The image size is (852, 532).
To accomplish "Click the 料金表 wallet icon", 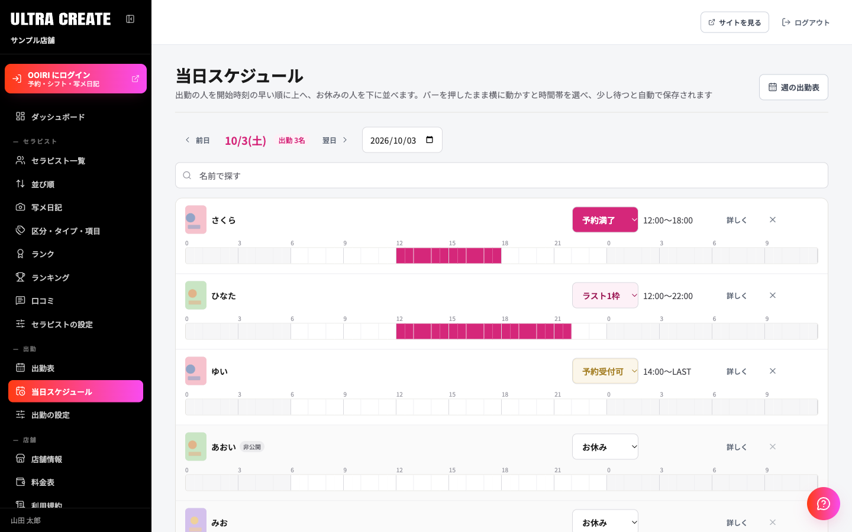I will [20, 482].
